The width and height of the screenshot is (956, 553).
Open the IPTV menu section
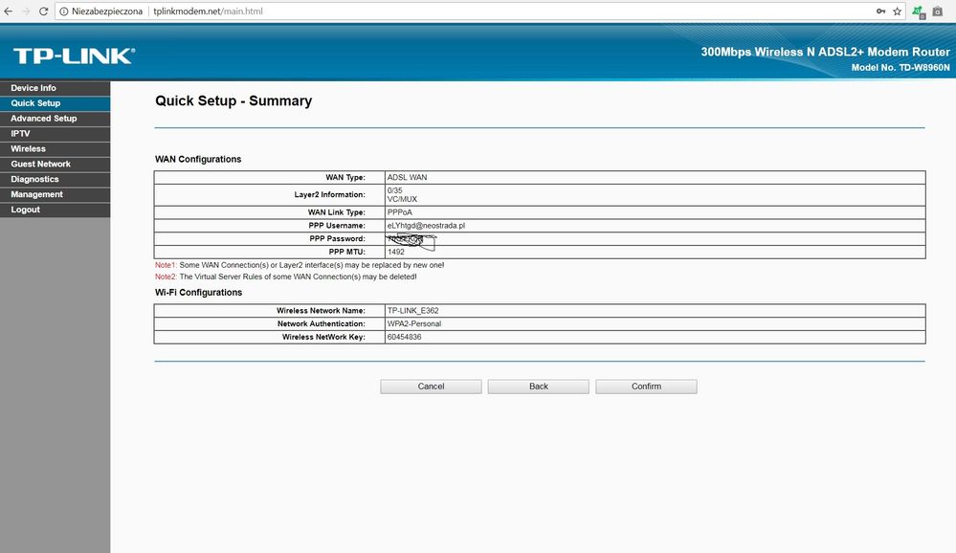tap(20, 134)
